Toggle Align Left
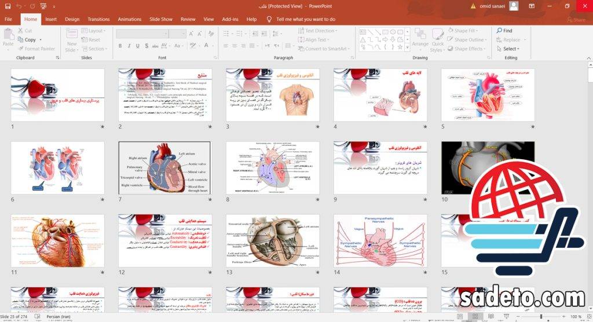The width and height of the screenshot is (593, 322). point(226,46)
